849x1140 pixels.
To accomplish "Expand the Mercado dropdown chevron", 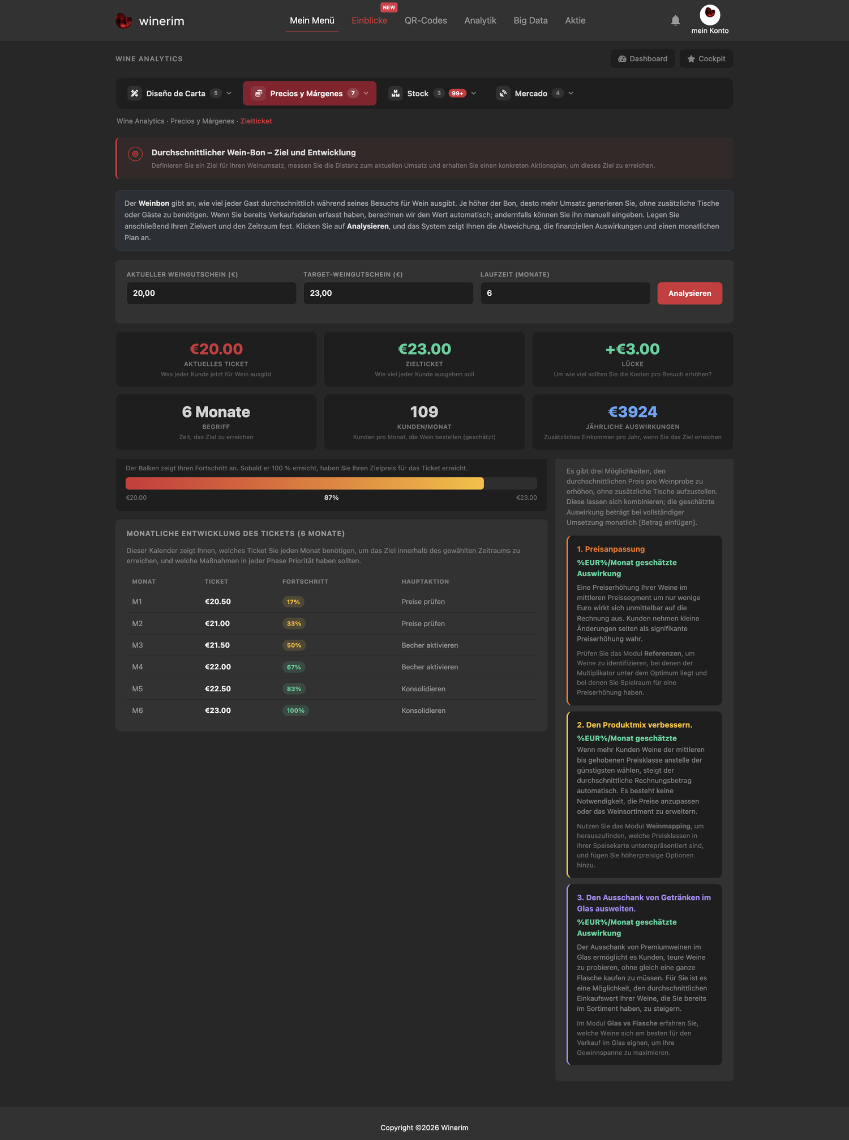I will click(x=571, y=93).
